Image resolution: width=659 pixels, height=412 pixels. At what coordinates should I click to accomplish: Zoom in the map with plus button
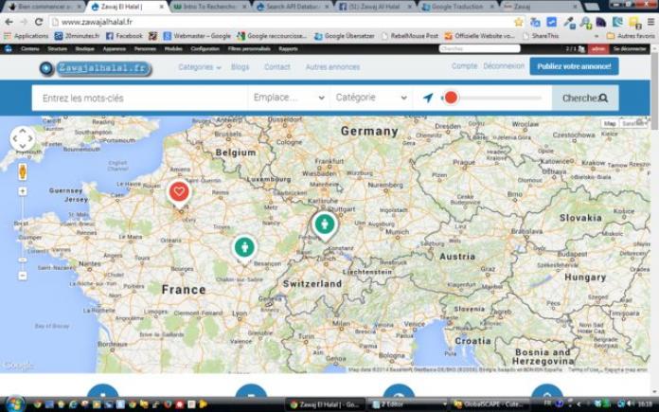tap(23, 191)
